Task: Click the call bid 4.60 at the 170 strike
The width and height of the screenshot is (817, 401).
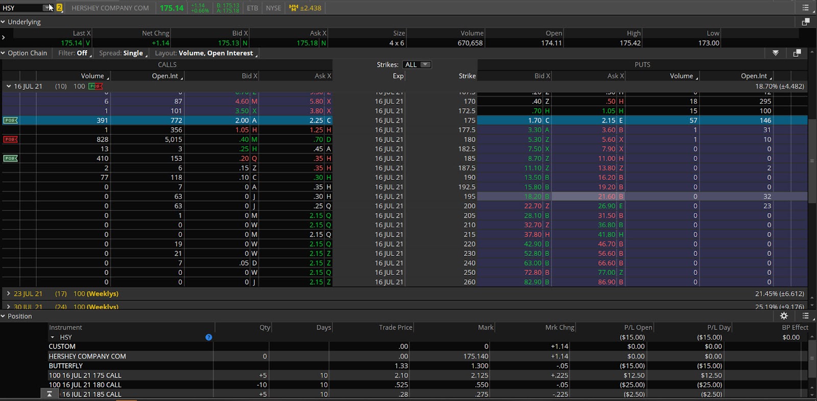Action: tap(242, 101)
